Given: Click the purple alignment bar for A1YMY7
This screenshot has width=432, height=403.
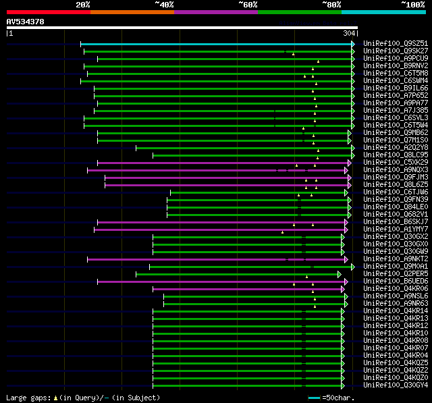Looking at the screenshot, I should point(219,230).
